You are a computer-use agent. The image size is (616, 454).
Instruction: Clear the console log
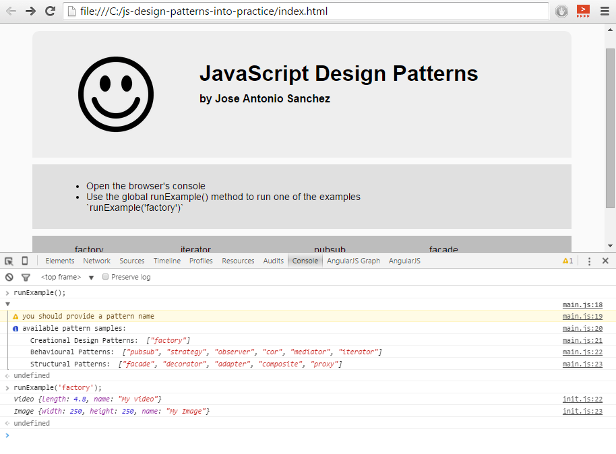point(8,277)
